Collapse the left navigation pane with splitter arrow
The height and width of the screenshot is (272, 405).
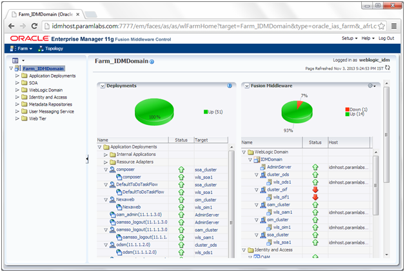coord(87,159)
